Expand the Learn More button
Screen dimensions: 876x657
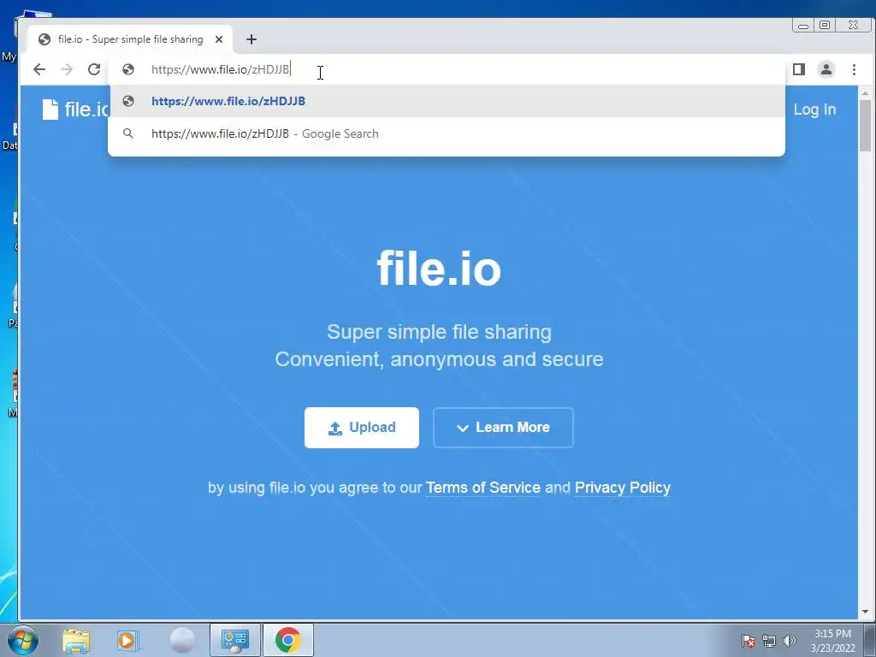[503, 428]
